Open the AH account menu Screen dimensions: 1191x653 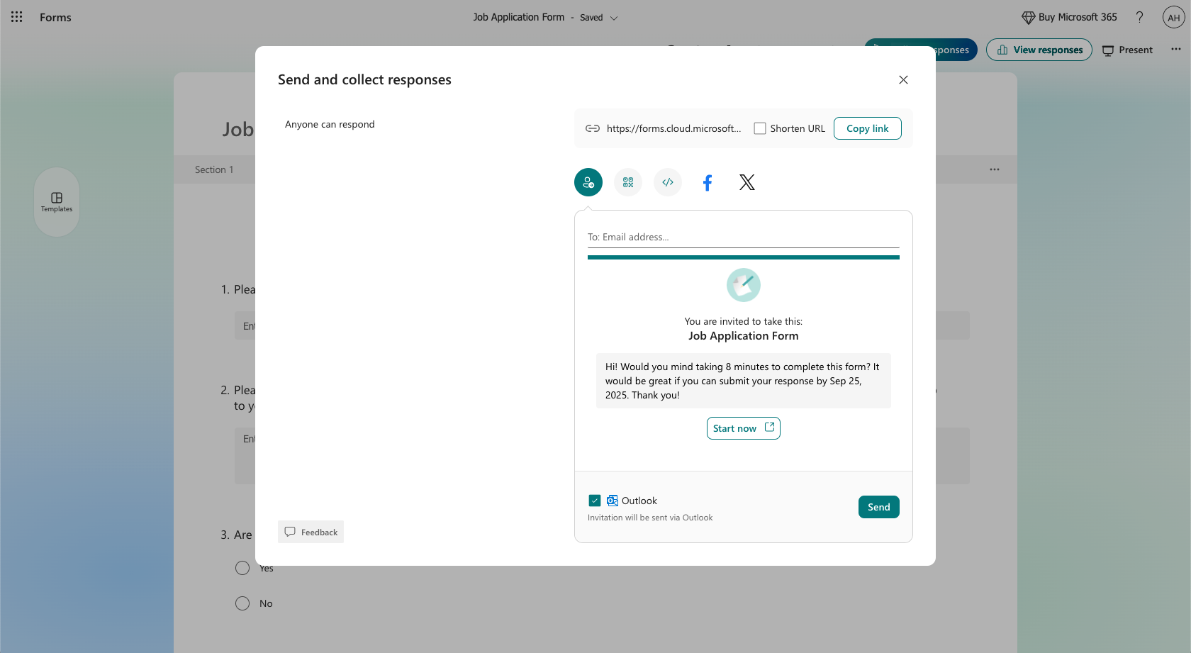coord(1174,17)
